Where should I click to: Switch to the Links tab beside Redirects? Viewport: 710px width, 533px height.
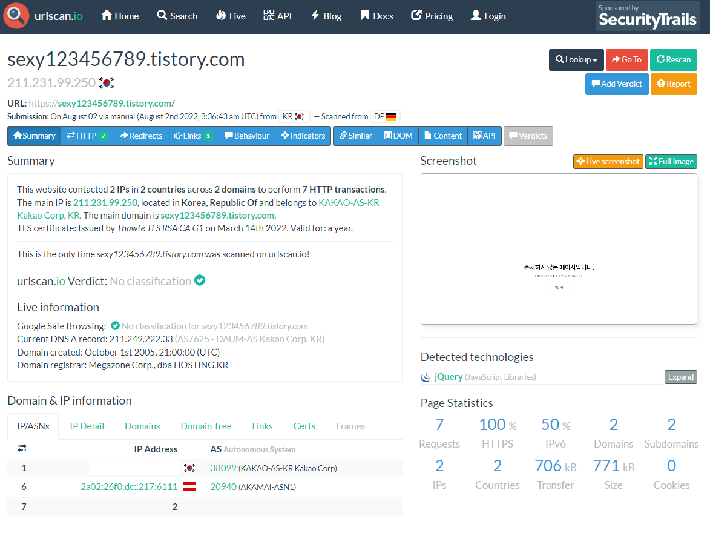click(193, 136)
